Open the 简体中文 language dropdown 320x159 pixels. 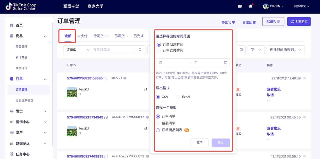click(302, 6)
